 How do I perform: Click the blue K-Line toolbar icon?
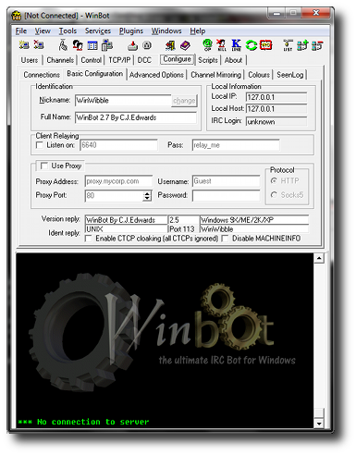pos(236,45)
